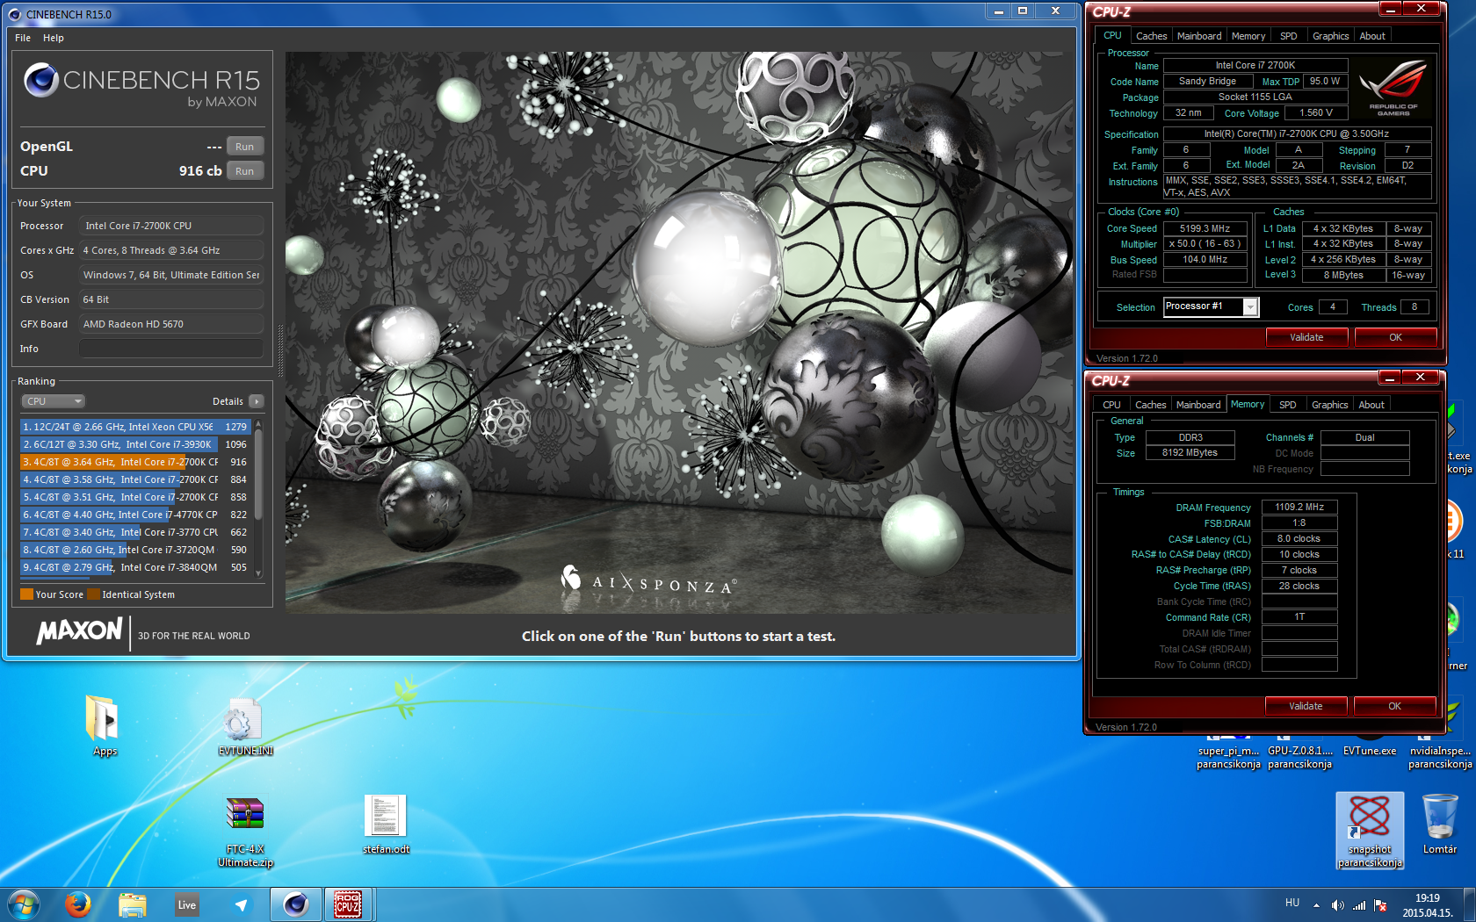Launch Firefox from the taskbar
This screenshot has height=922, width=1476.
point(77,904)
